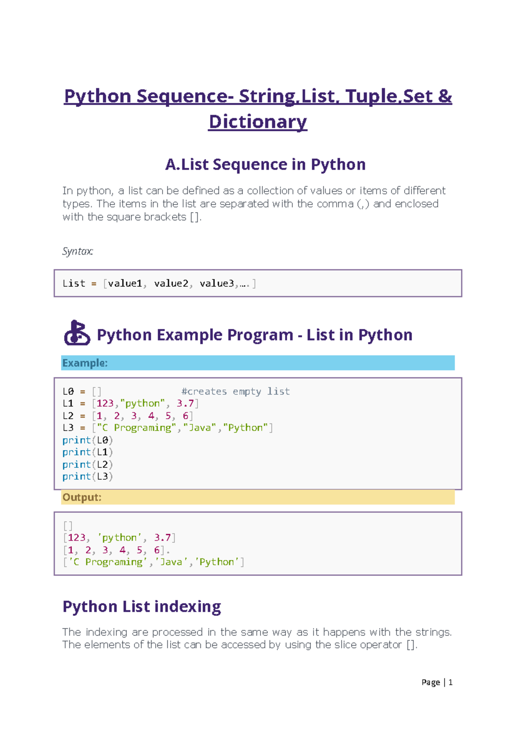
Task: Select 'Python Example Program - List in Python' heading
Action: click(x=254, y=335)
